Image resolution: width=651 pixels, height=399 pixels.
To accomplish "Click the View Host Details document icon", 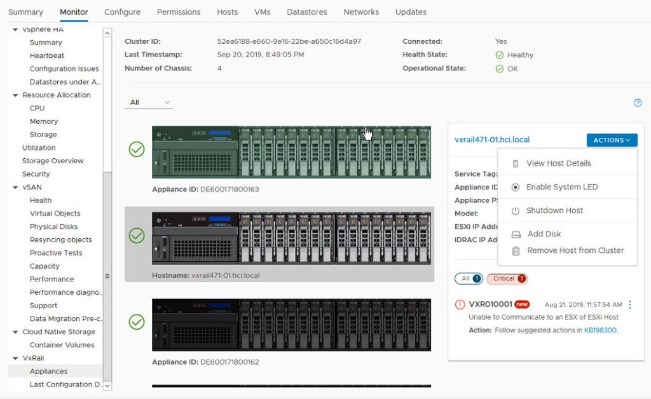I will [x=515, y=164].
